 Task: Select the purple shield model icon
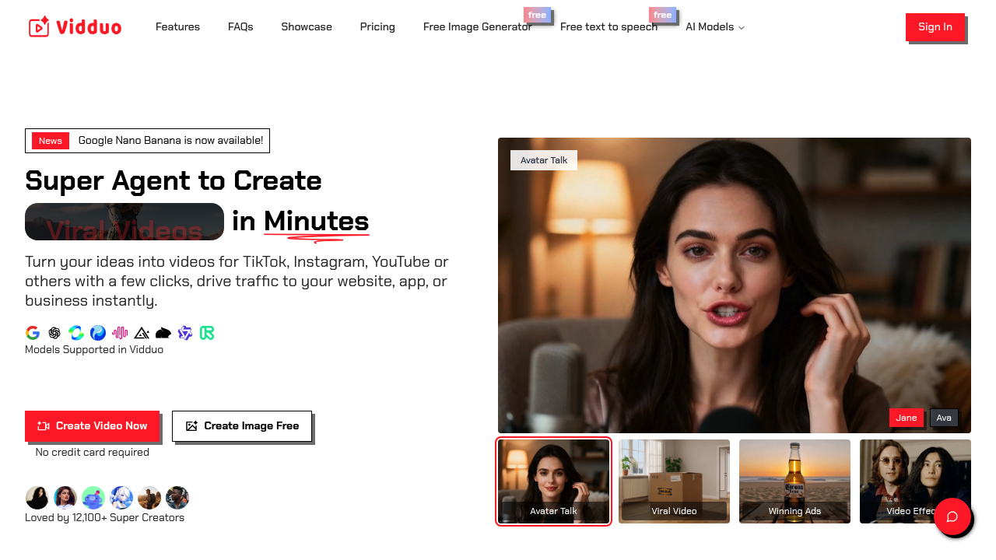pos(185,333)
